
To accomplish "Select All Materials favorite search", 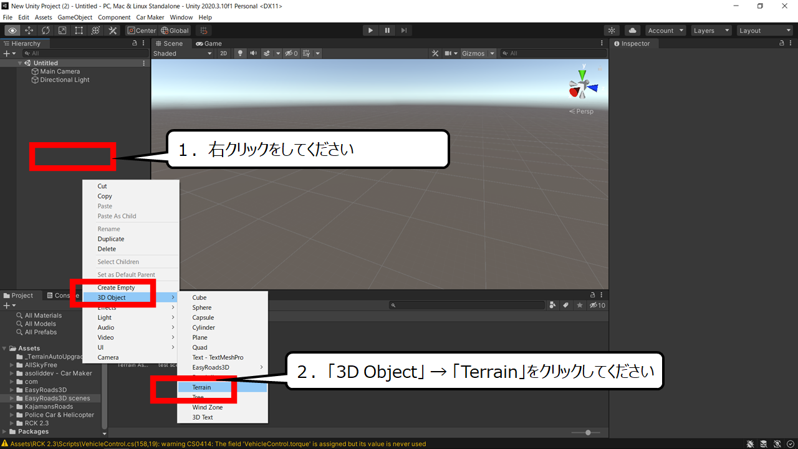I will 43,316.
